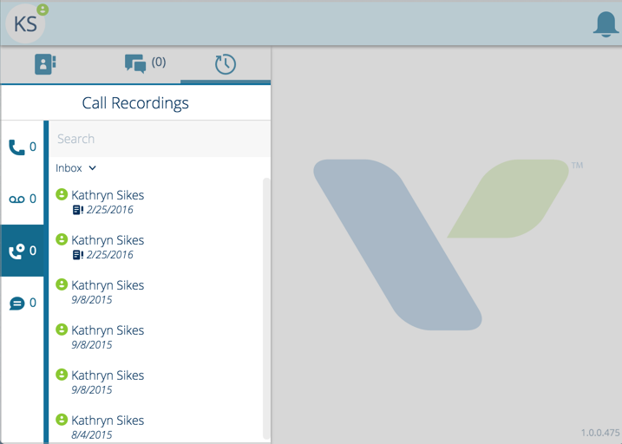Open first Kathryn Sikes recording dated 2/25/2016
Screen dimensions: 622x444
(156, 202)
